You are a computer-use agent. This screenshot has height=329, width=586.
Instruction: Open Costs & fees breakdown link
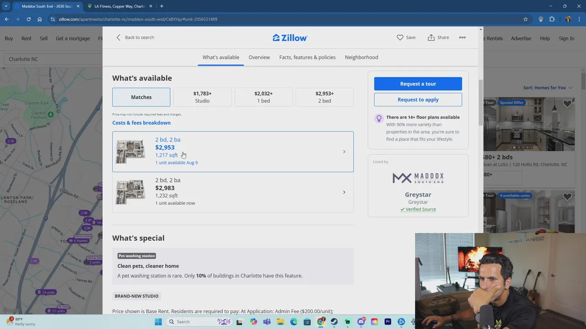tap(141, 122)
